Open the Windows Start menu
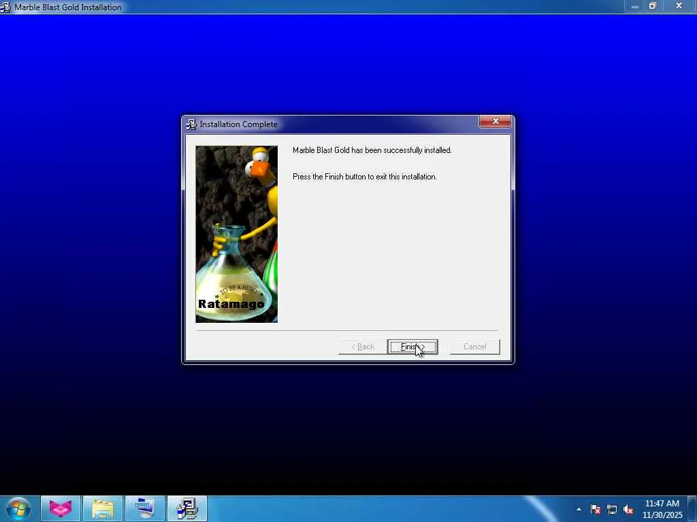 [18, 508]
